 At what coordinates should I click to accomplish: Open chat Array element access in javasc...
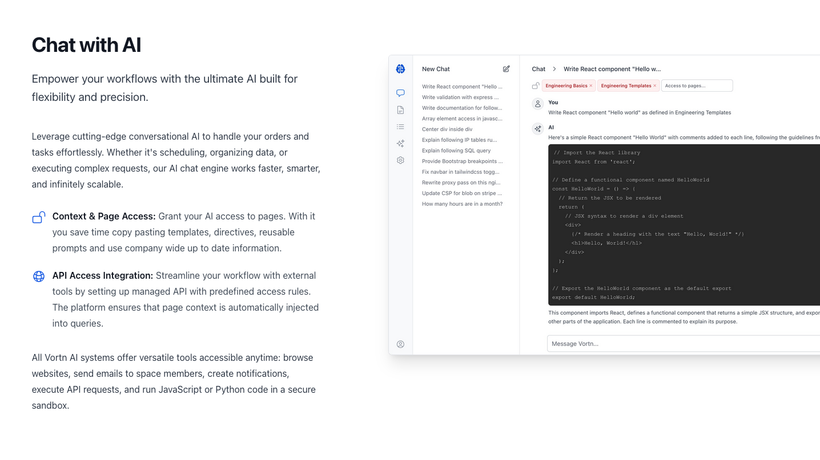pos(462,119)
